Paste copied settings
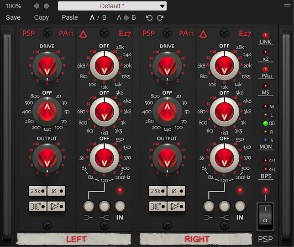This screenshot has height=247, width=294. tap(70, 17)
